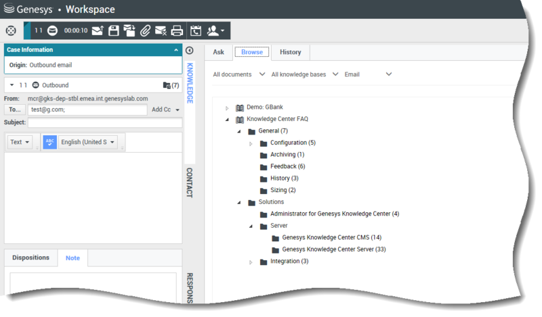Schedule a callback with calendar phone icon
Image resolution: width=542 pixels, height=317 pixels.
(x=196, y=30)
